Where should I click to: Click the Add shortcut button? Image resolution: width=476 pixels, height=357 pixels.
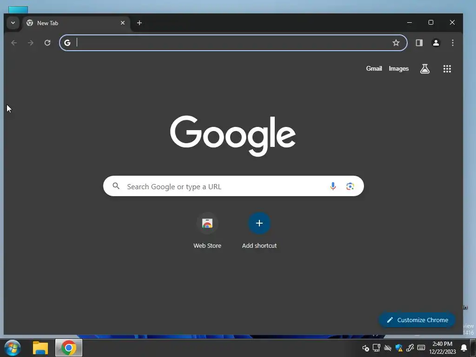click(x=259, y=231)
